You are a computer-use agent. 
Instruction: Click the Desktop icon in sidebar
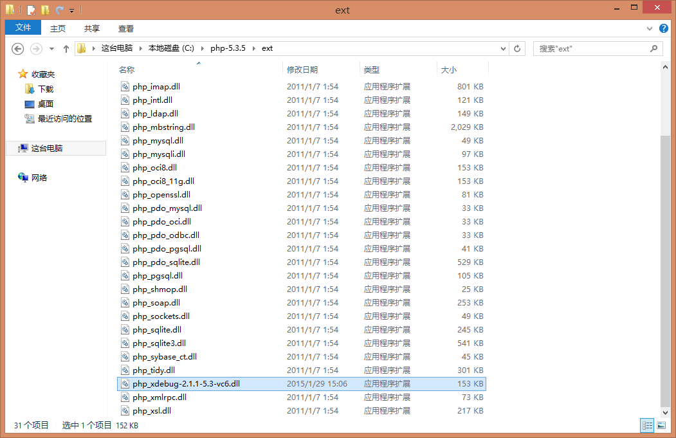(30, 104)
